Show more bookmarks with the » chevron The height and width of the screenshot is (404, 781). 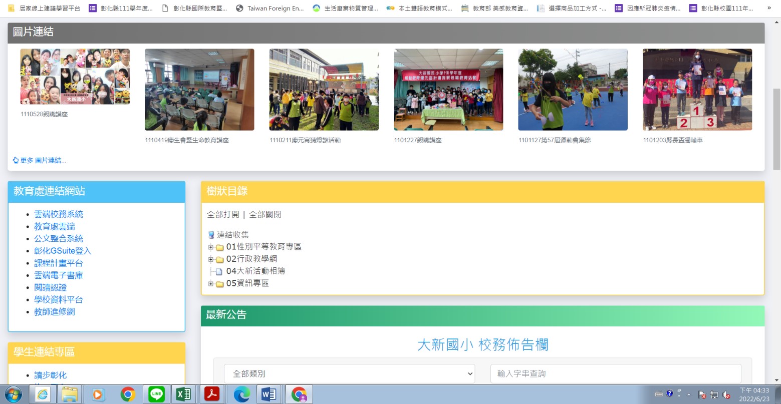(769, 8)
